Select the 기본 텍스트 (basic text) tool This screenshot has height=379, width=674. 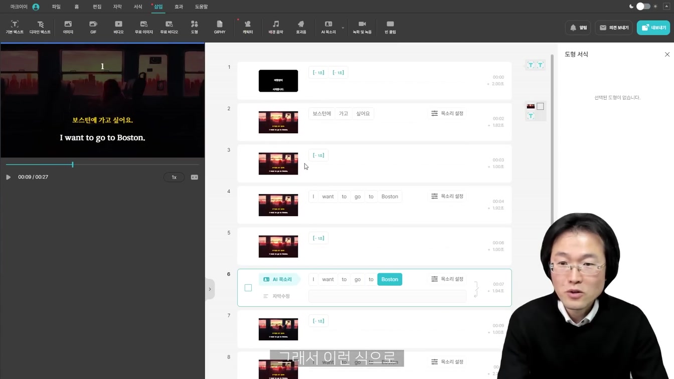pos(15,27)
